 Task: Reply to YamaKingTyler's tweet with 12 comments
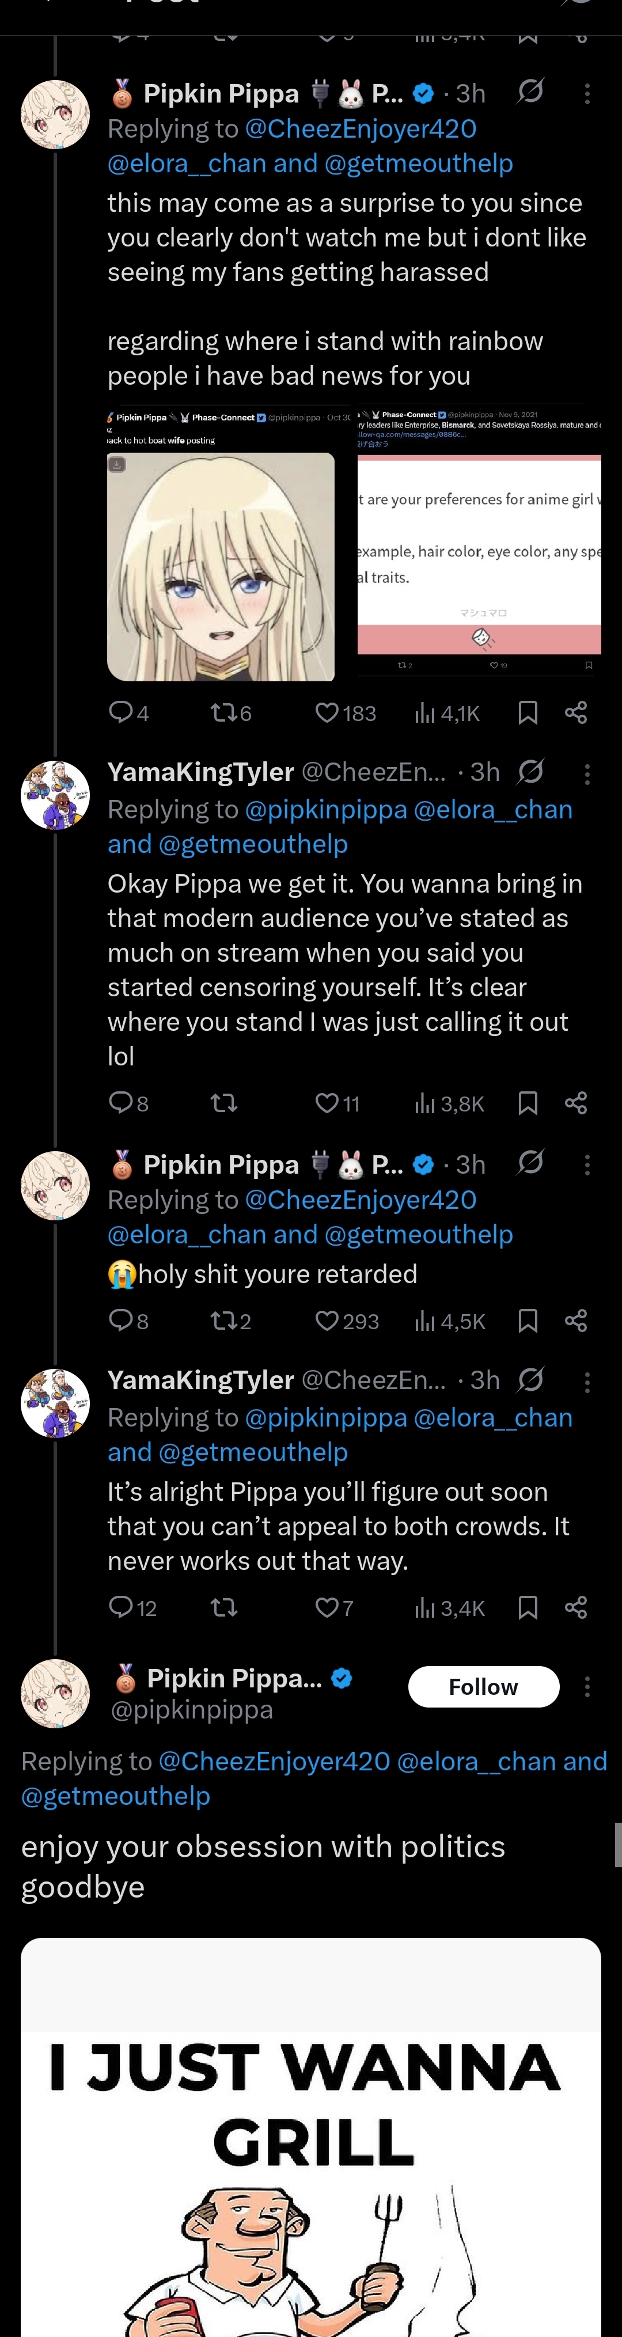[120, 1607]
